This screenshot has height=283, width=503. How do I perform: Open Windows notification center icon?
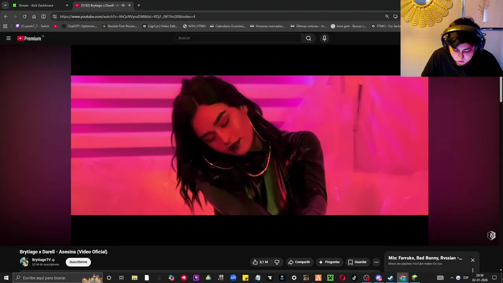tap(494, 278)
